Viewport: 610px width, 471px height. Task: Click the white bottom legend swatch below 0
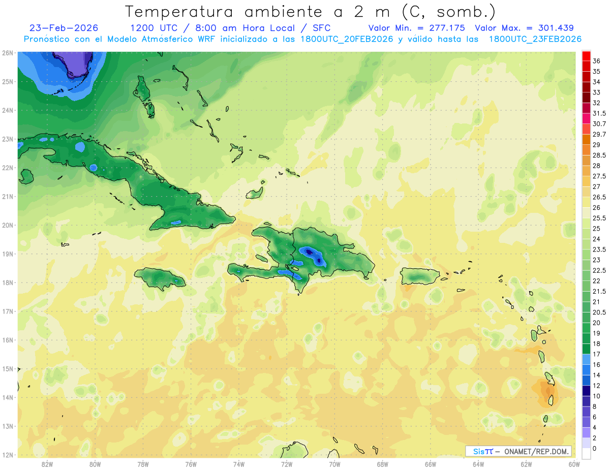tap(586, 454)
